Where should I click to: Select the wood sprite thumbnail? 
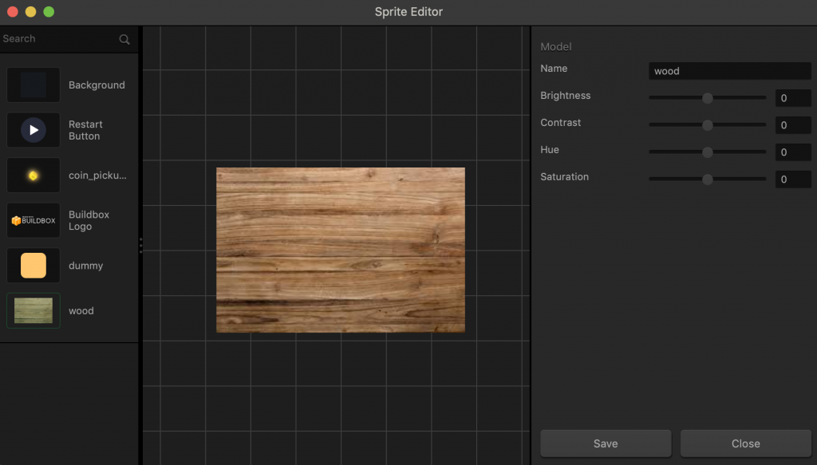point(34,310)
